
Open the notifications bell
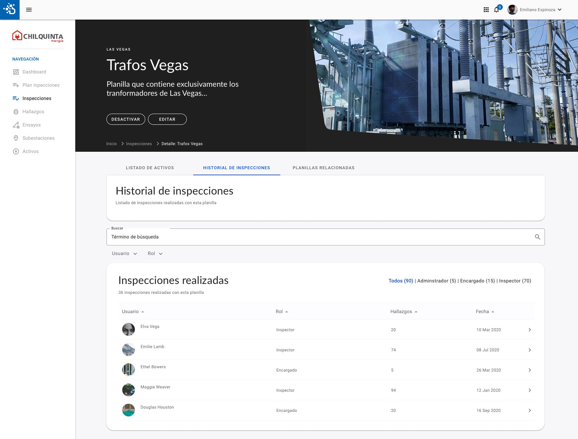[x=496, y=10]
